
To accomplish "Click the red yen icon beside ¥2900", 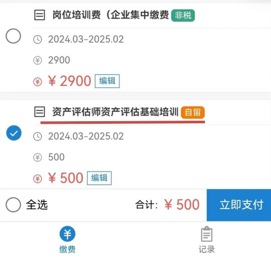I will click(x=37, y=82).
